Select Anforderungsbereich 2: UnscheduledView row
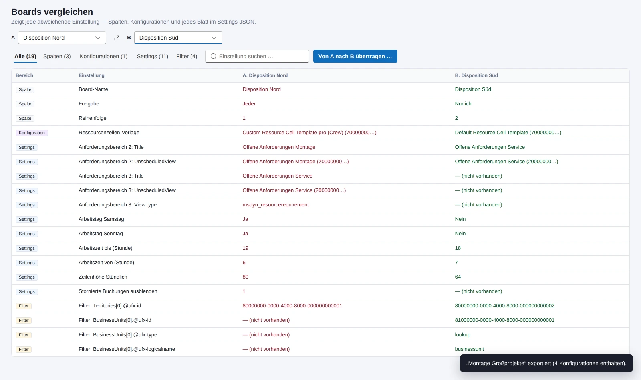 pyautogui.click(x=320, y=162)
